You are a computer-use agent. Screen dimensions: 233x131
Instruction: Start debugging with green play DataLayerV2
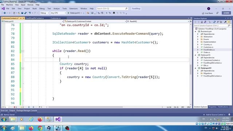(74, 13)
